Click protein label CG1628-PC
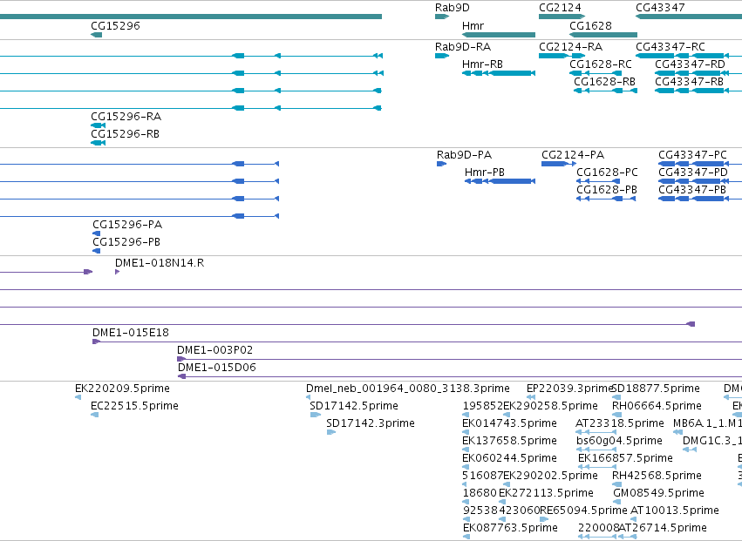This screenshot has height=541, width=742. 607,172
